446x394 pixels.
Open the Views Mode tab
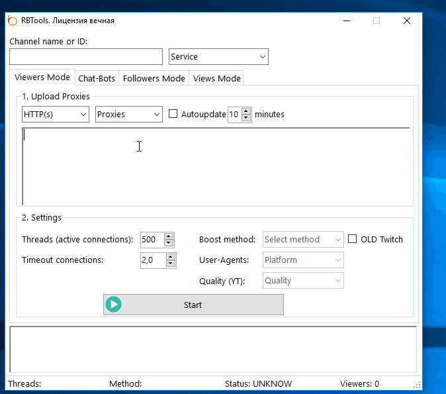(217, 78)
